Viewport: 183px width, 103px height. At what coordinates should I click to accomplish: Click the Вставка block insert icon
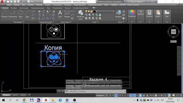pos(118,14)
